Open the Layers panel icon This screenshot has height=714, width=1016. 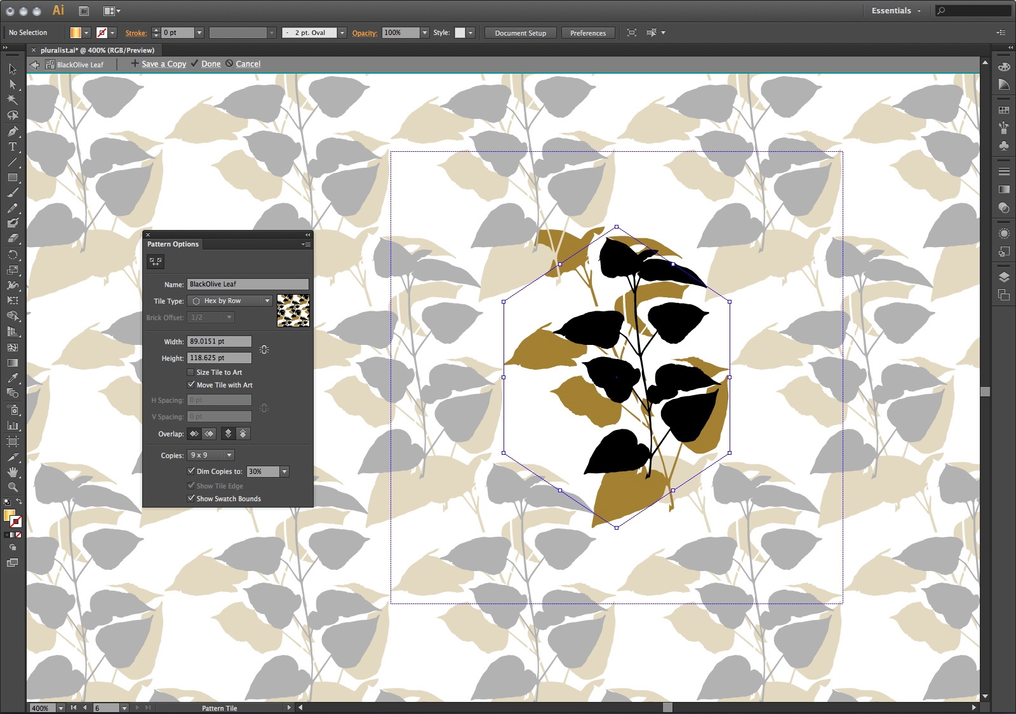coord(1004,278)
